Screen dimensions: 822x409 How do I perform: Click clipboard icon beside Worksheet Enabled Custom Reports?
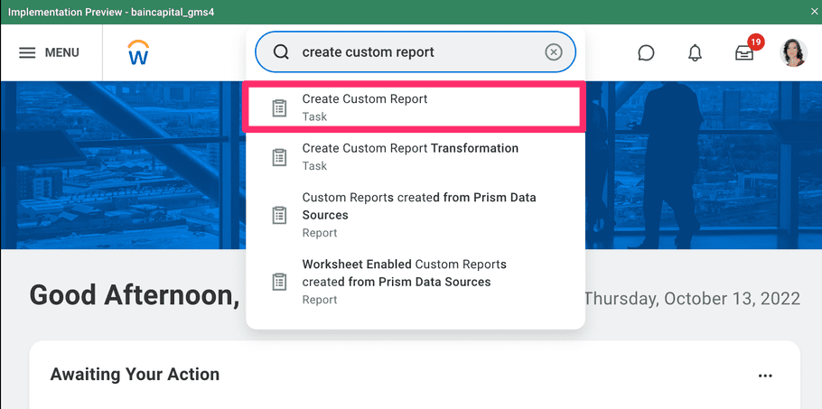click(x=279, y=282)
